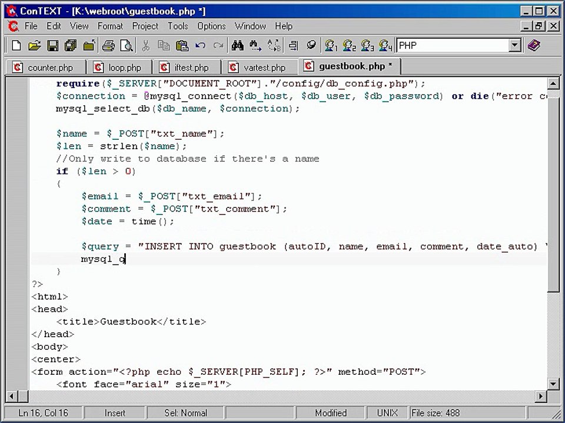
Task: Open Print Preview from toolbar
Action: 127,46
